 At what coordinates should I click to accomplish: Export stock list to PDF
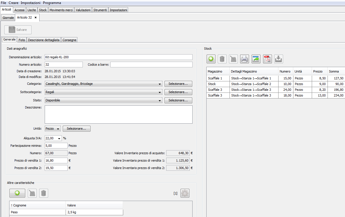tap(267, 59)
